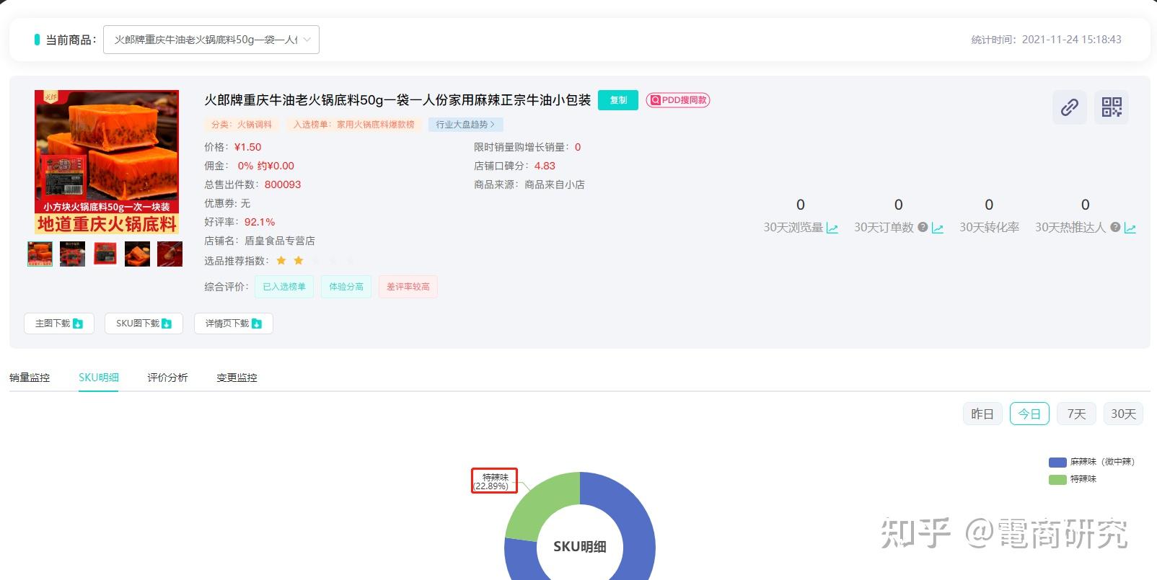Screen dimensions: 1157x580
Task: Download detail page via 详情页下载
Action: tap(234, 324)
